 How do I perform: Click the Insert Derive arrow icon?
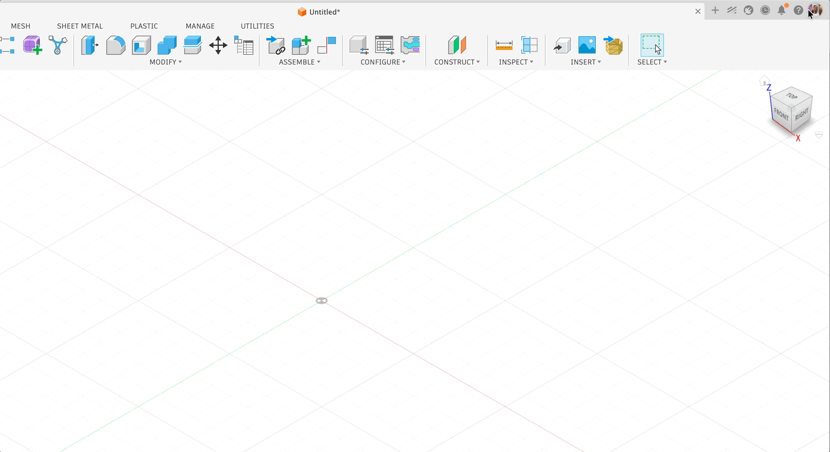click(562, 46)
